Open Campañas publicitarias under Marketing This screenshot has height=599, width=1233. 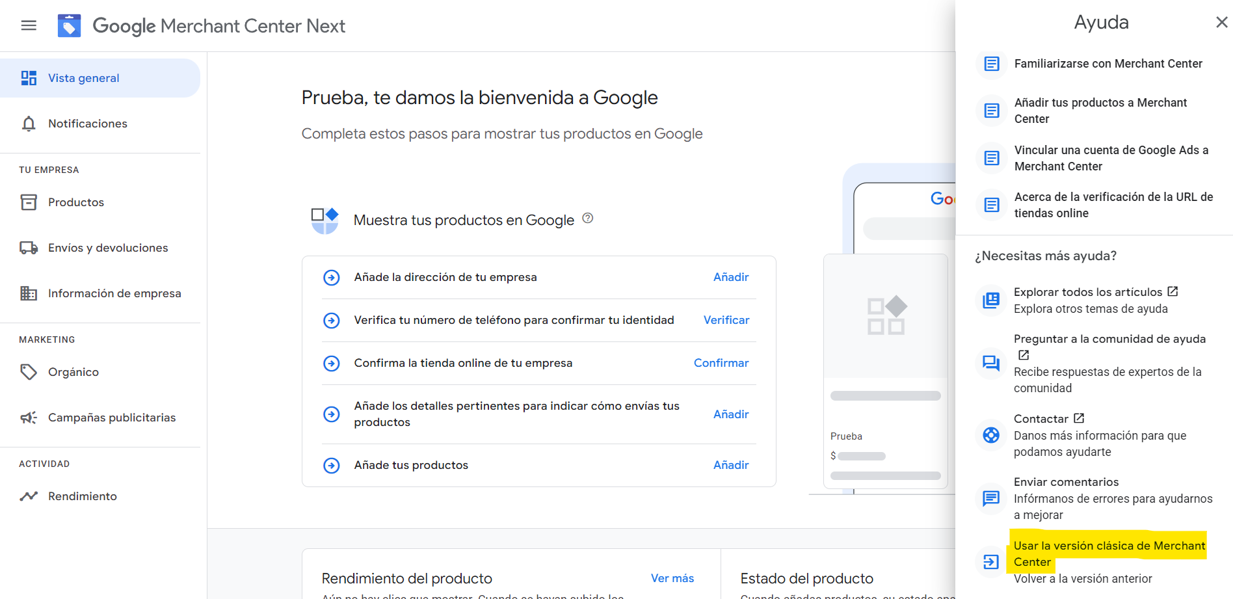coord(100,418)
